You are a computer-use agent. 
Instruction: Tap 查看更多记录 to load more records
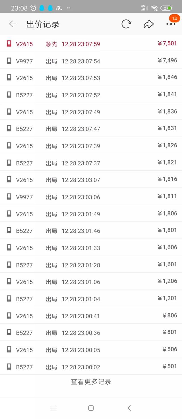pos(91,382)
